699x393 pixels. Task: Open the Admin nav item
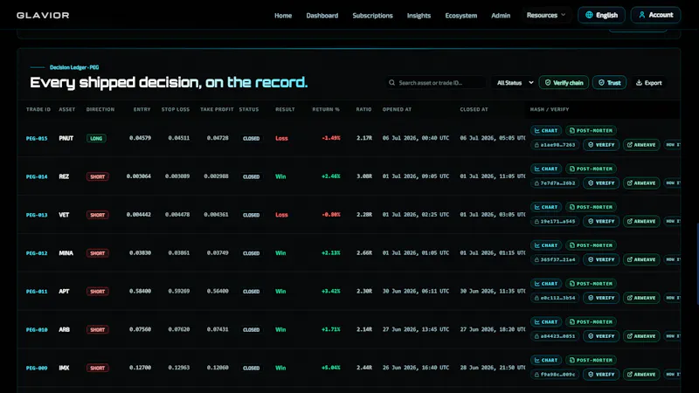click(501, 16)
